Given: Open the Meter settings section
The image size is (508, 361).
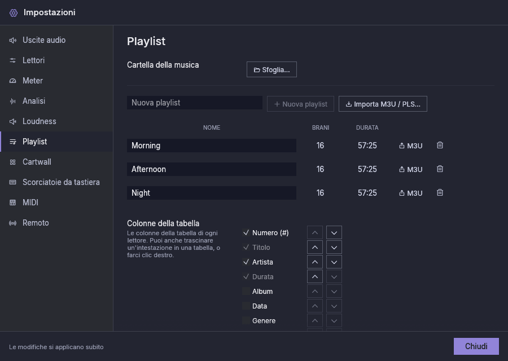Looking at the screenshot, I should [56, 81].
